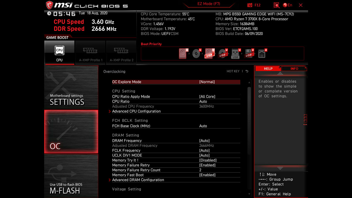Select the USB key boot device icon
Viewport: 352px width, 198px height.
click(x=236, y=54)
